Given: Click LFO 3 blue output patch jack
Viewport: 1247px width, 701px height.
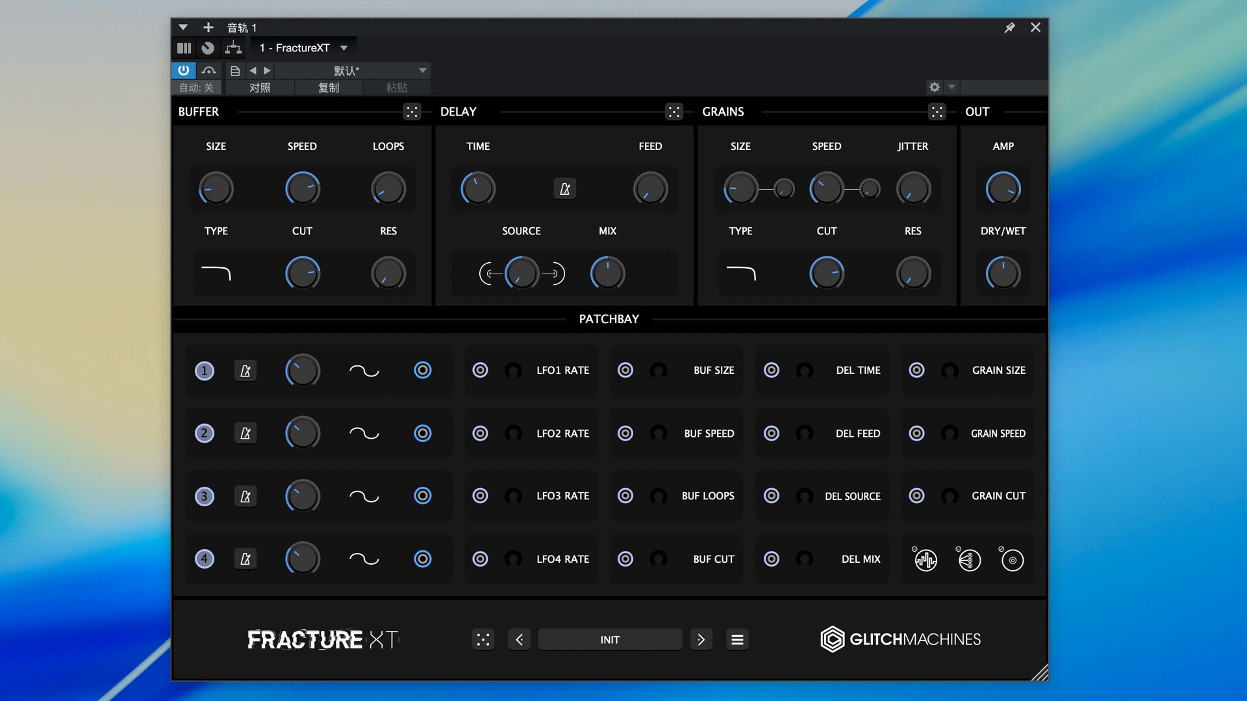Looking at the screenshot, I should (422, 495).
